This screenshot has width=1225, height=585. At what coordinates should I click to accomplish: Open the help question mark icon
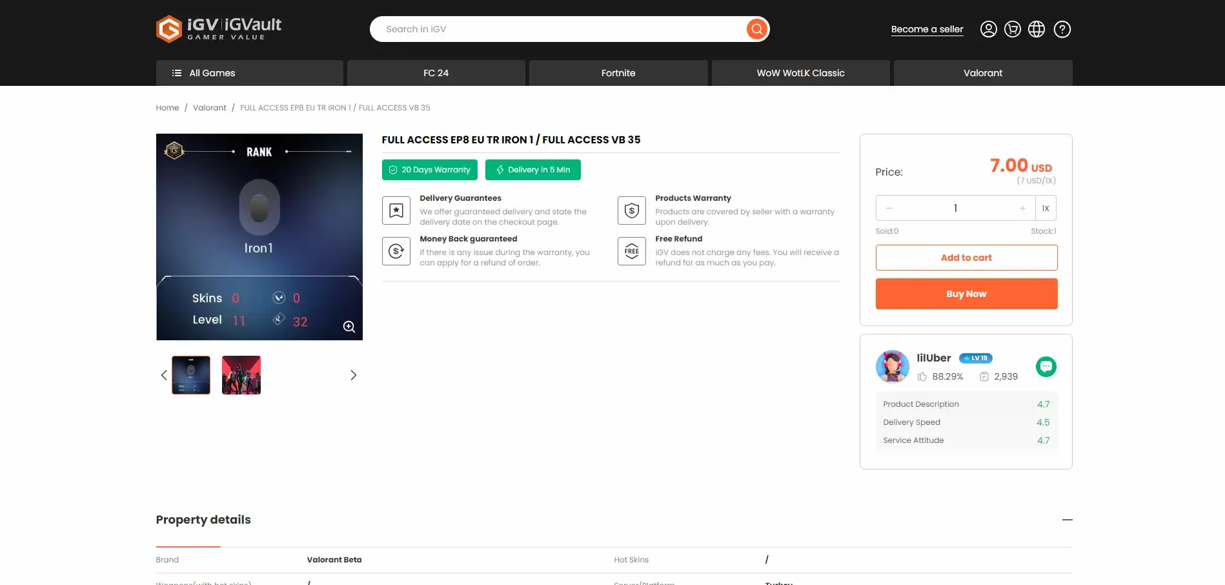(1062, 29)
